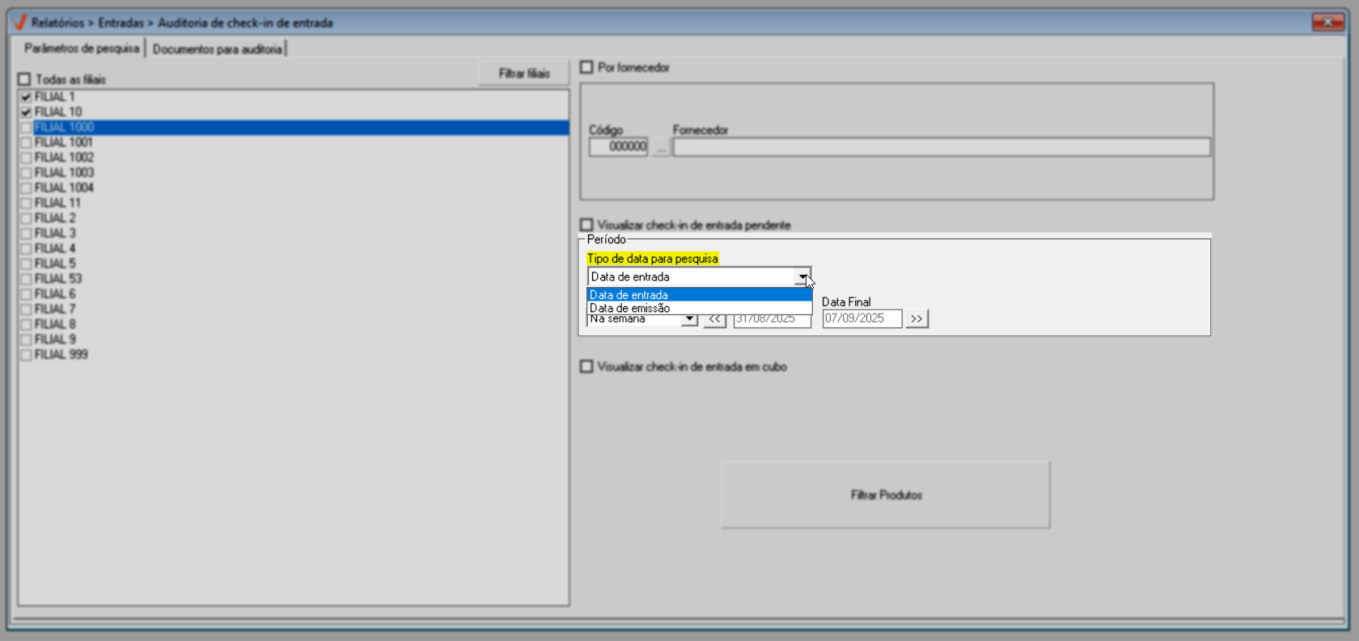Advance period with >> button
1359x641 pixels.
click(x=917, y=319)
